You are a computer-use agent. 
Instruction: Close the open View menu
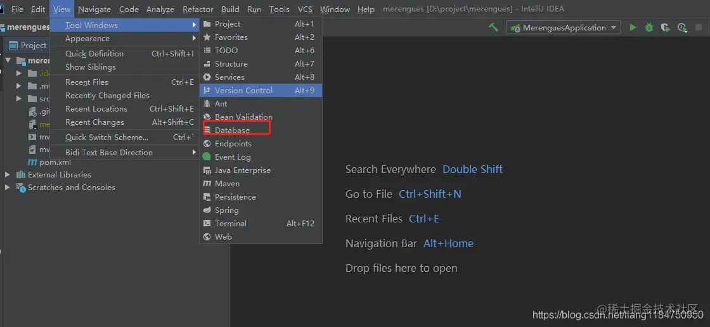click(61, 9)
